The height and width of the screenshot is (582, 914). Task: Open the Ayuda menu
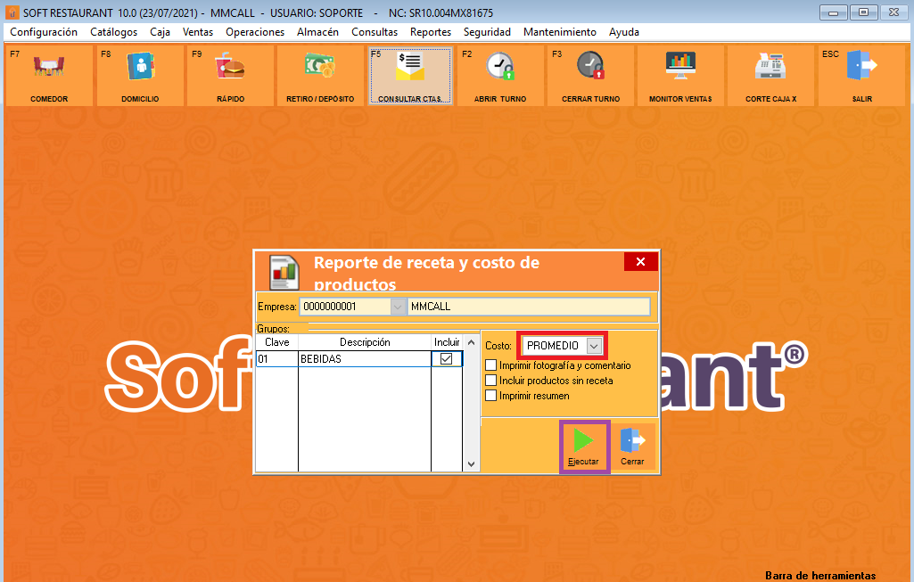tap(623, 32)
